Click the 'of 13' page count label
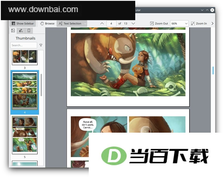Image resolution: width=224 pixels, height=178 pixels. tap(123, 24)
